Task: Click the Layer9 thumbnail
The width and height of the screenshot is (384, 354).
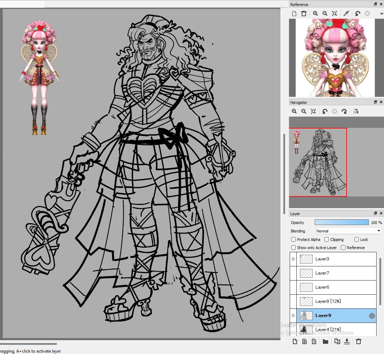Action: click(306, 315)
